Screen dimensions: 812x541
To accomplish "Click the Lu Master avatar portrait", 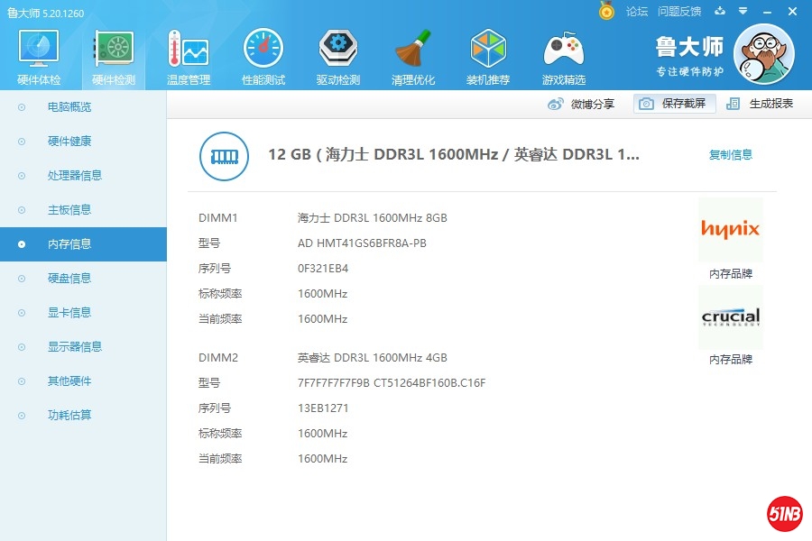I will click(764, 54).
